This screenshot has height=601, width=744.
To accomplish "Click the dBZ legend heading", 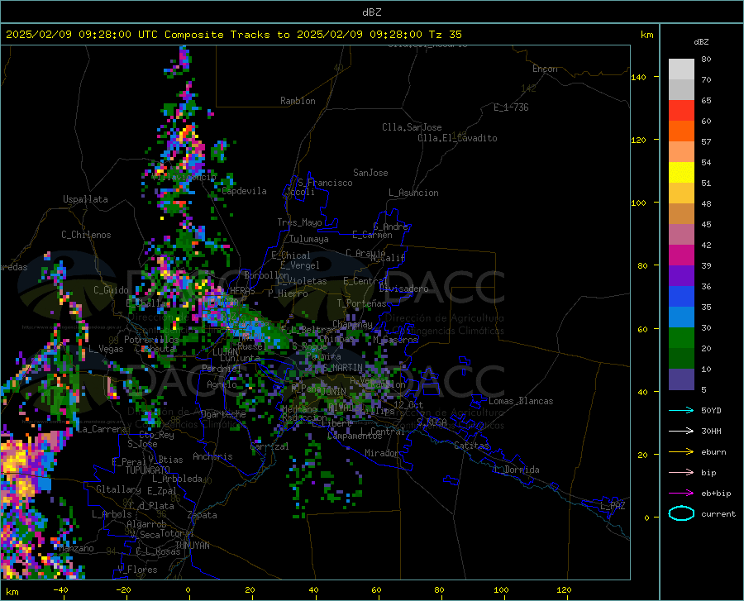I will (x=701, y=41).
